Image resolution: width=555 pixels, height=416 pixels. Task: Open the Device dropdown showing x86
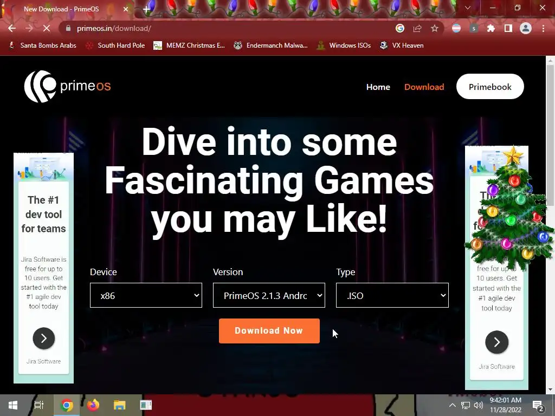pyautogui.click(x=146, y=295)
